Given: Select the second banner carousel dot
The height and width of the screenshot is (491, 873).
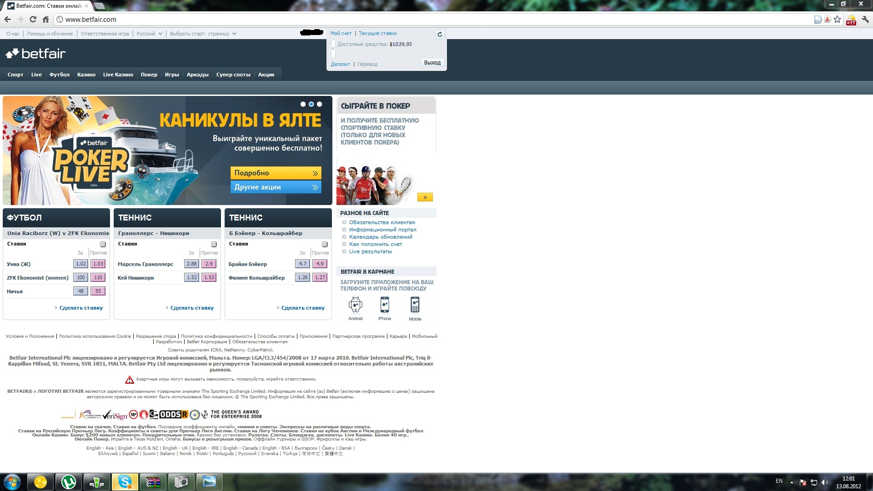Looking at the screenshot, I should pyautogui.click(x=311, y=104).
